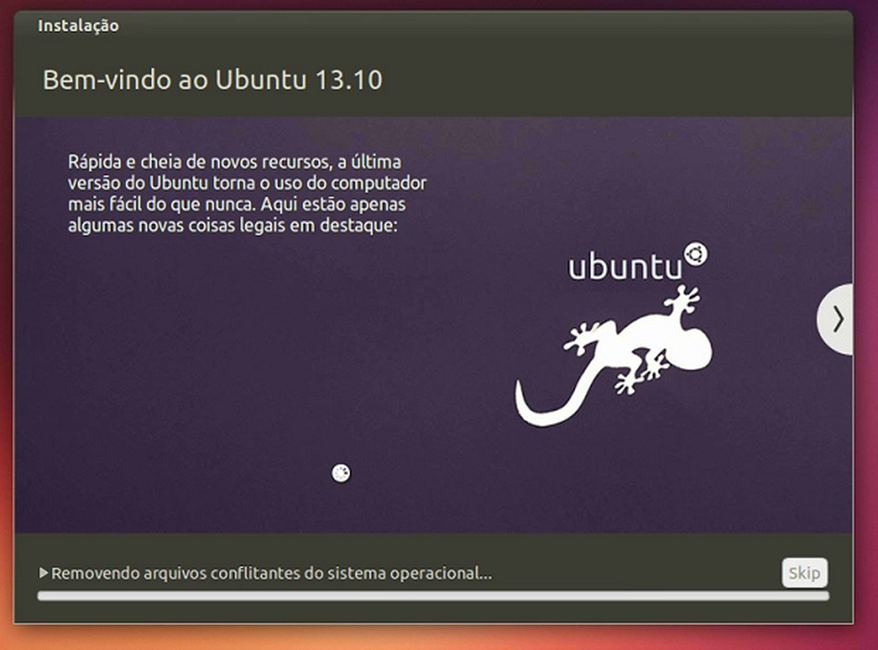Expand installation details disclosure triangle

(43, 572)
